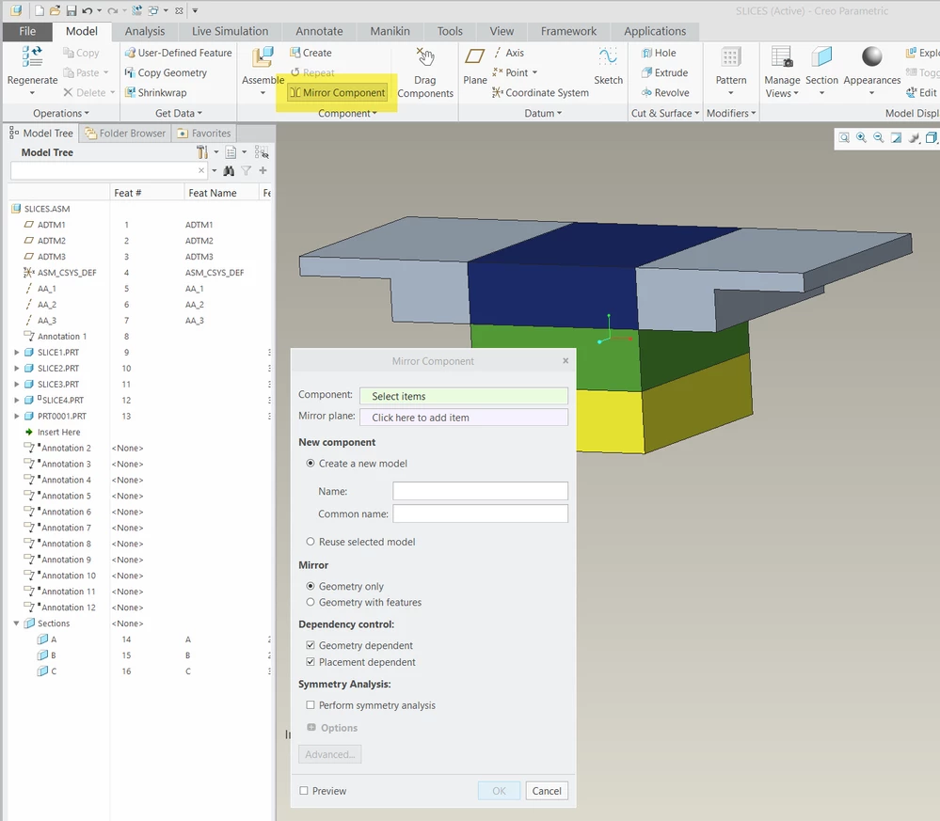940x821 pixels.
Task: Collapse the Sections tree node
Action: click(17, 624)
